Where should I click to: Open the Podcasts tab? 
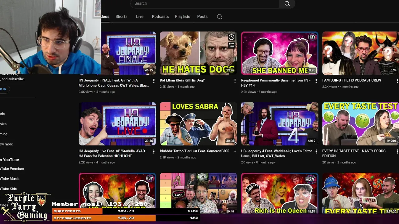click(x=160, y=16)
